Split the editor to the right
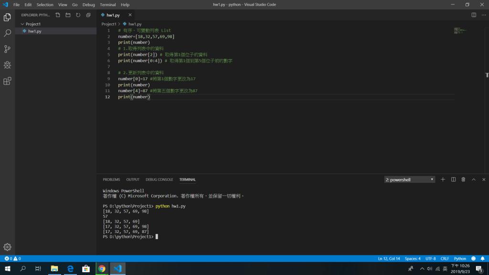This screenshot has height=275, width=489. coord(474,15)
